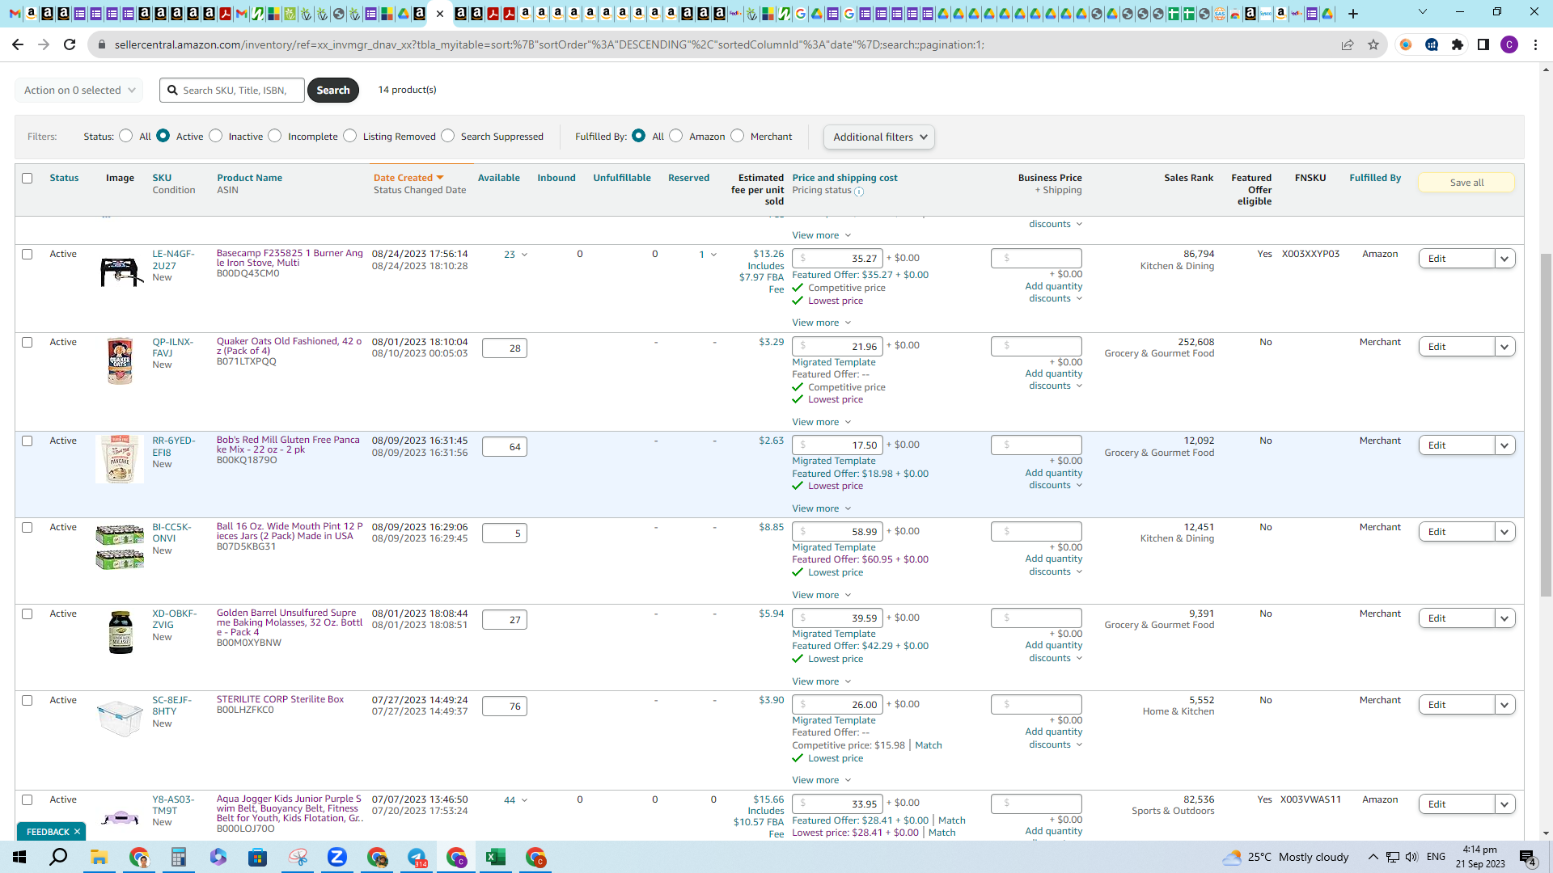Open SKU link SC-8EJF-8HTY

[x=172, y=706]
